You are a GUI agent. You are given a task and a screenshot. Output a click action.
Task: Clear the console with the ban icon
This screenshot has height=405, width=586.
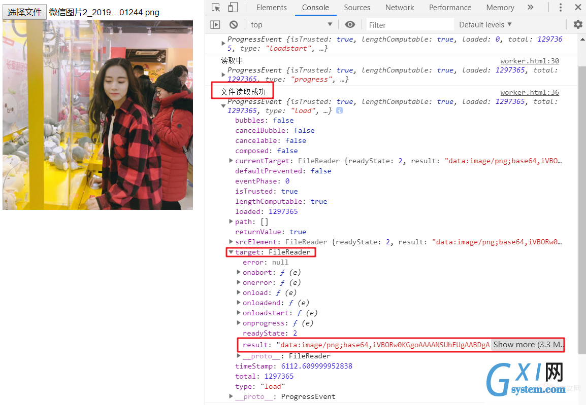(x=234, y=25)
